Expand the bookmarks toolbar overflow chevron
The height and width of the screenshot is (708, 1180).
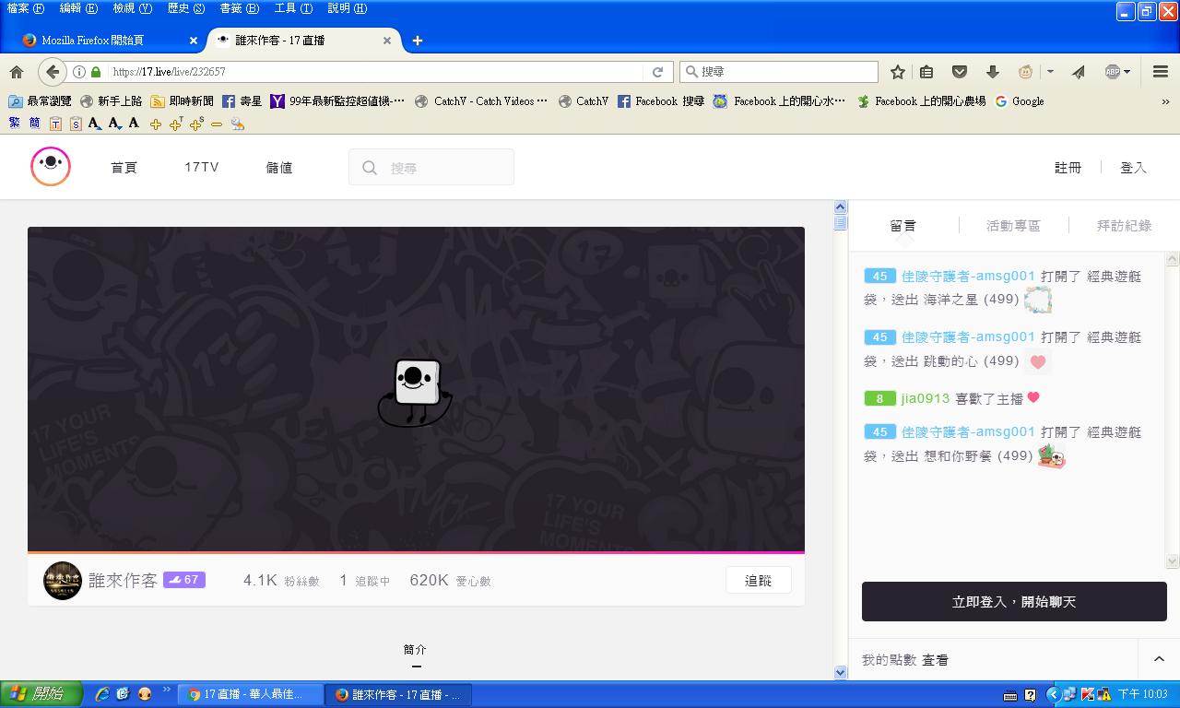1165,101
